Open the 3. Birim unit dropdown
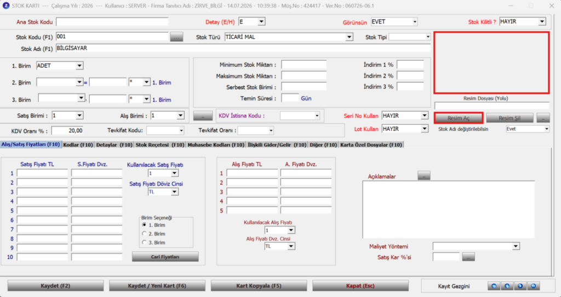561x297 pixels. (81, 98)
